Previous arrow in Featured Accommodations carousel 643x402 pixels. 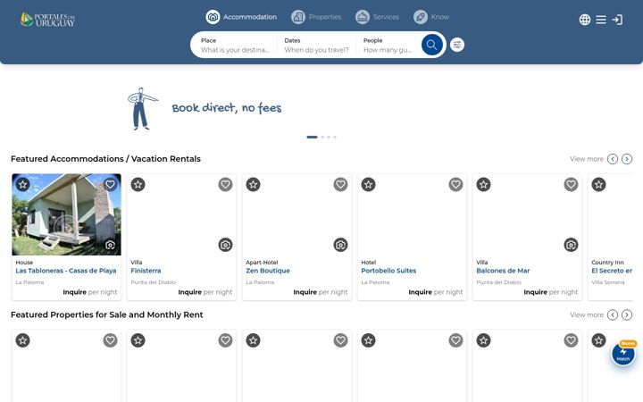tap(613, 159)
